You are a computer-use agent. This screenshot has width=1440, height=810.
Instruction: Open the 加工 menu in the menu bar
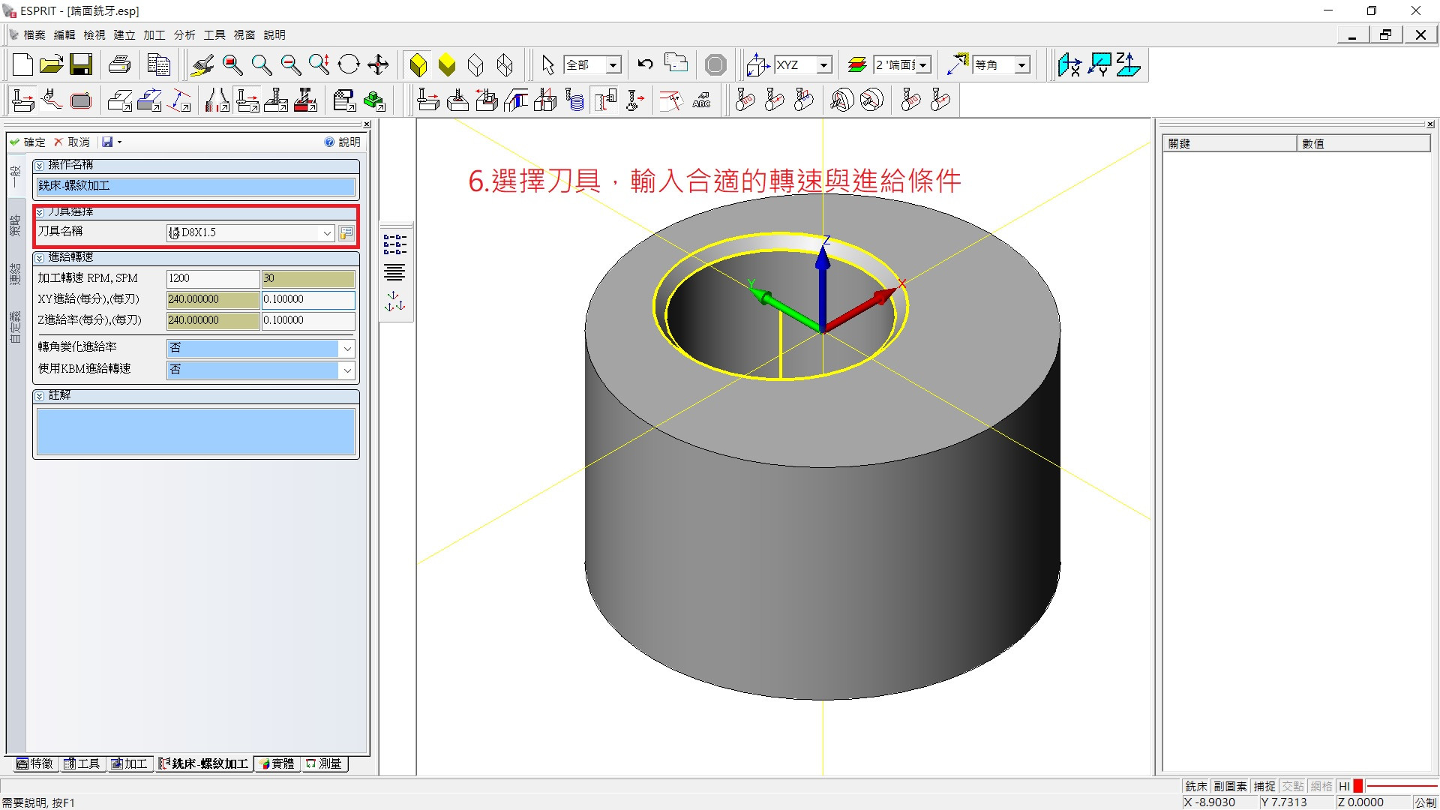click(x=154, y=34)
